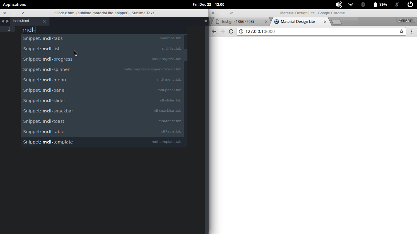Select the mdl-menu snippet
The height and width of the screenshot is (234, 417).
coord(102,80)
